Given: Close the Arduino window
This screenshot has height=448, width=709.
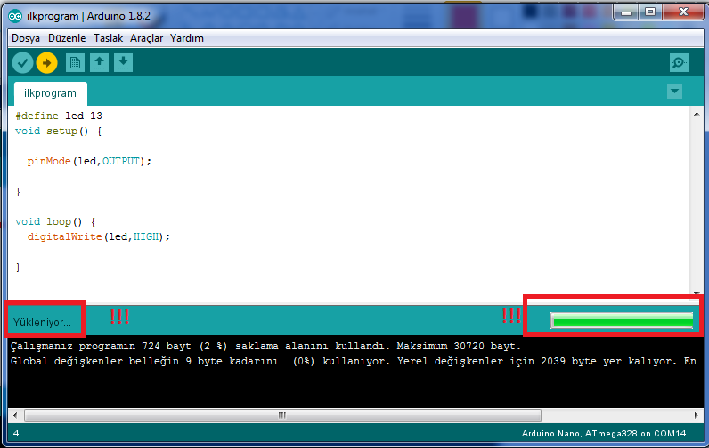Looking at the screenshot, I should coord(683,12).
